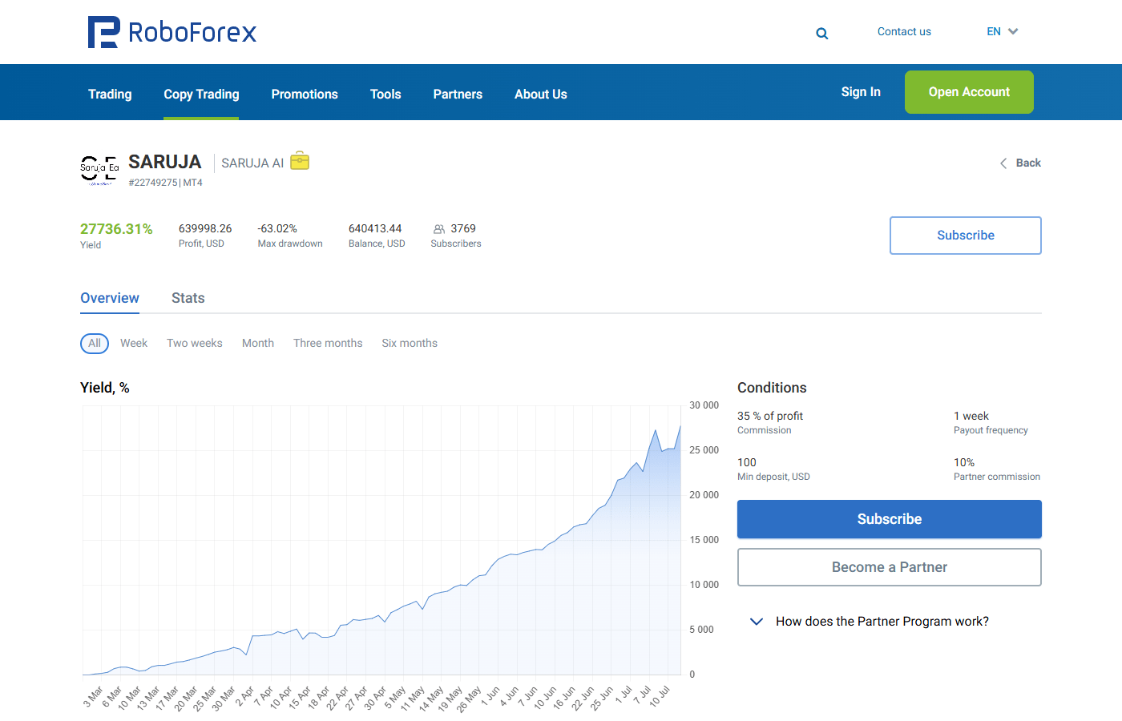This screenshot has width=1122, height=721.
Task: Open the Promotions menu
Action: click(305, 94)
